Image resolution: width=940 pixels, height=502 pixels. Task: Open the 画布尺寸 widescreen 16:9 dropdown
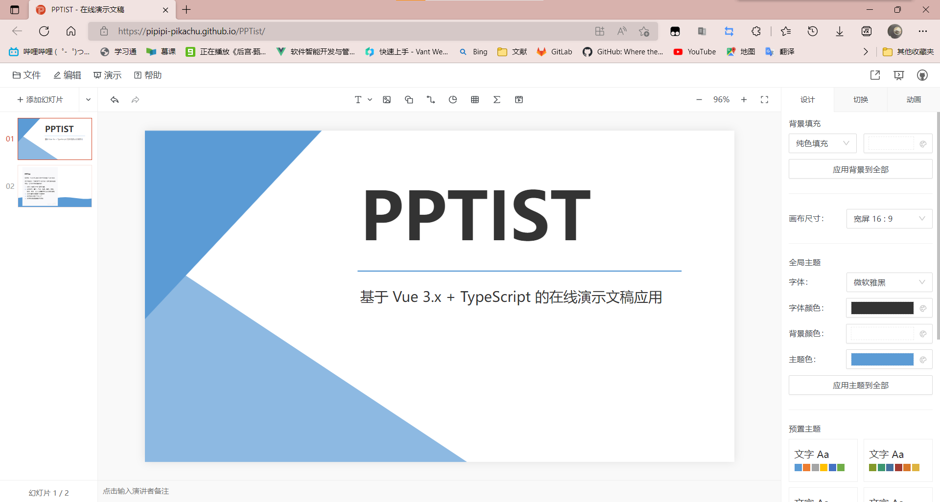pyautogui.click(x=889, y=218)
